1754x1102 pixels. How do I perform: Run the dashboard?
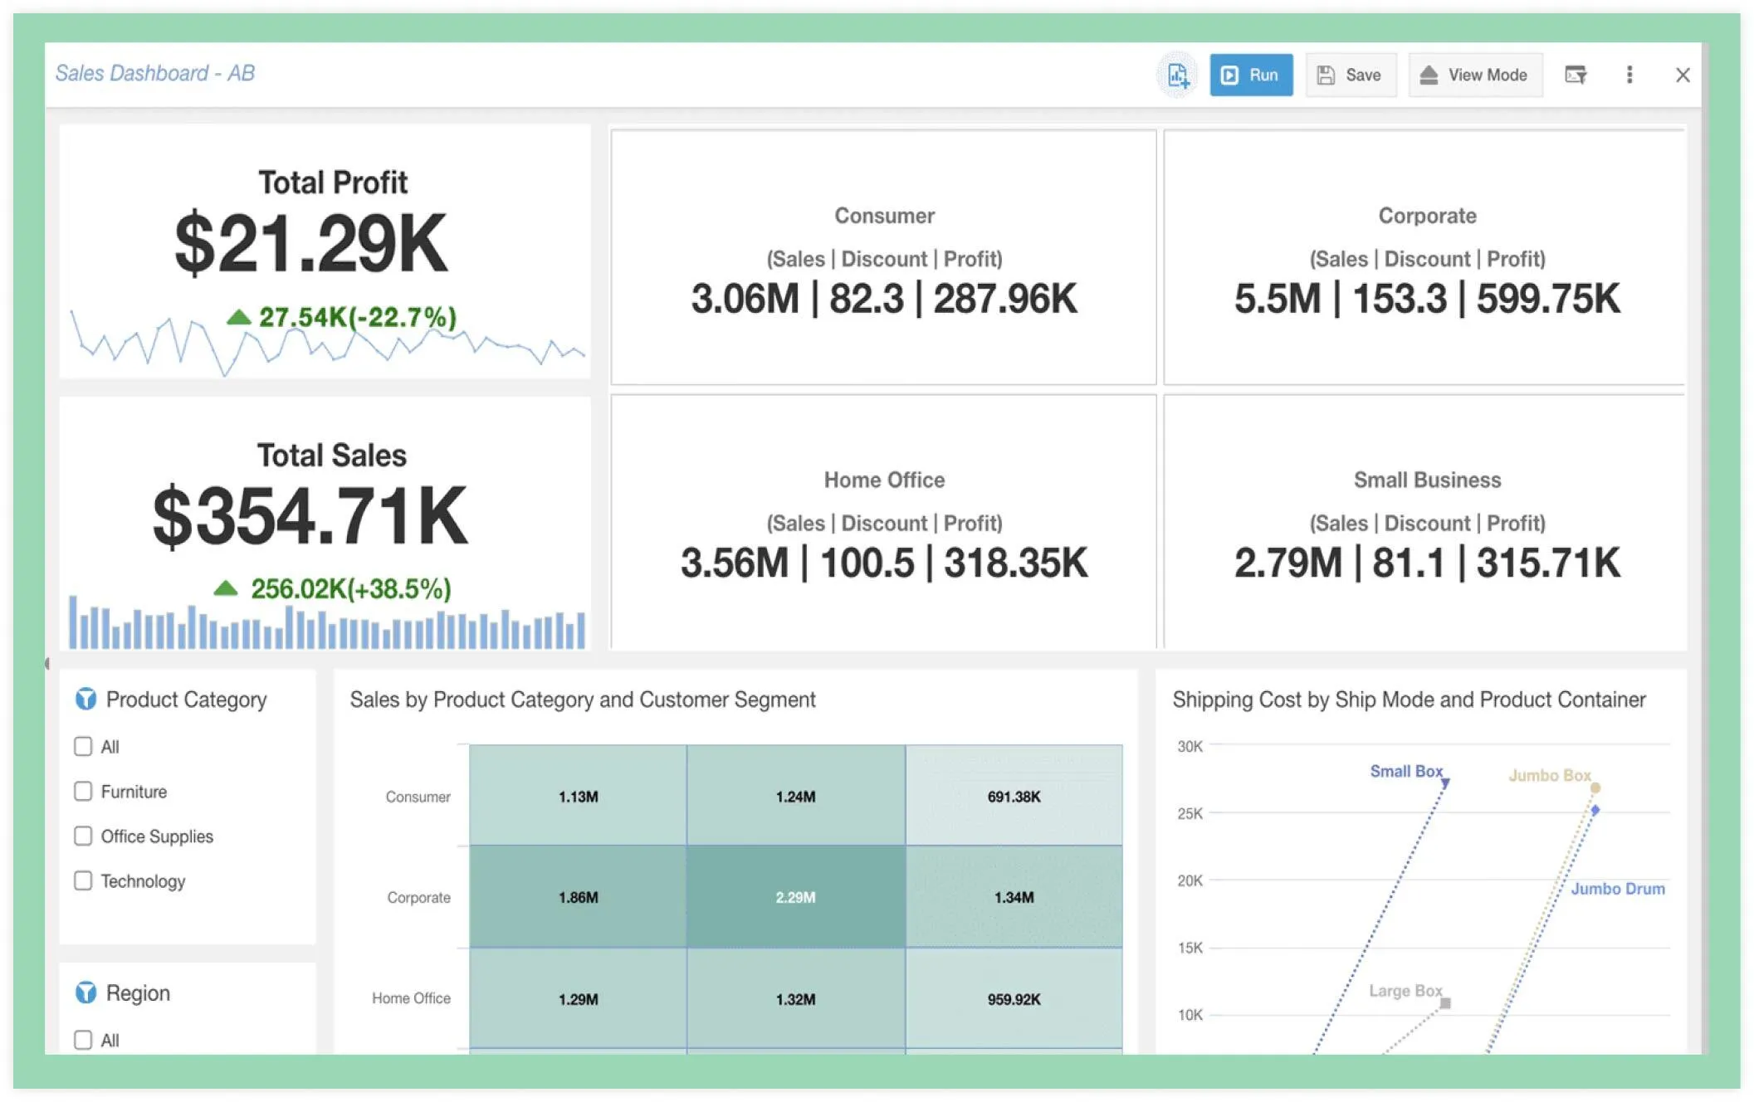[1250, 76]
